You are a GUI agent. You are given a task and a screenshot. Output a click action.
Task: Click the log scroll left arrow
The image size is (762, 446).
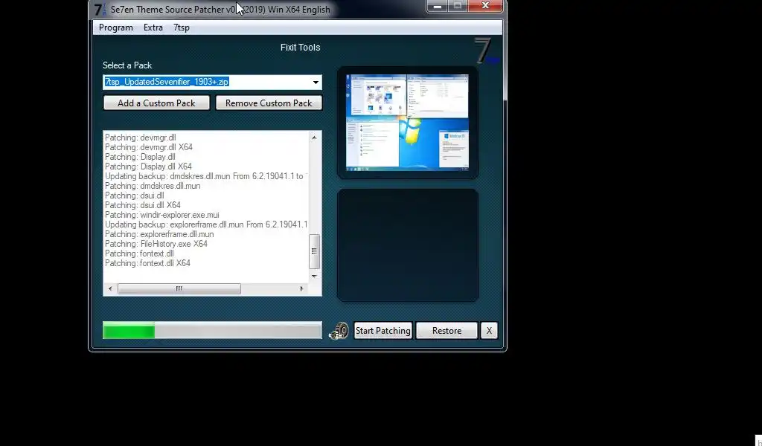(110, 288)
